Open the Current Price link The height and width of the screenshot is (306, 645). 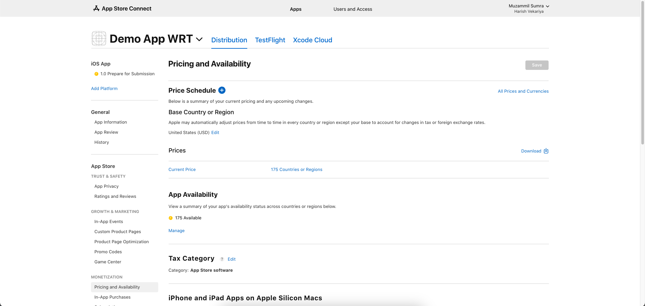(x=182, y=170)
